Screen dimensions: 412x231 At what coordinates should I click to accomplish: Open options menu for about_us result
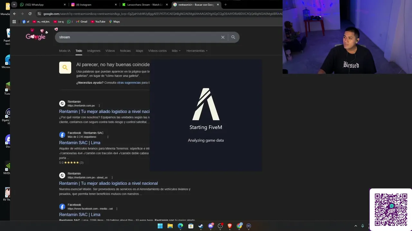[112, 177]
